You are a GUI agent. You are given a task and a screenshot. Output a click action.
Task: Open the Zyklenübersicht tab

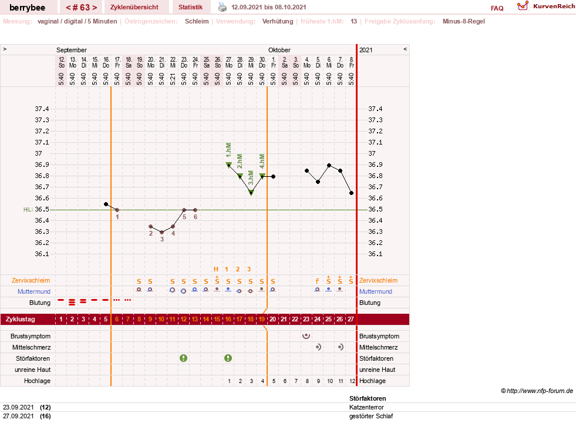tap(134, 7)
